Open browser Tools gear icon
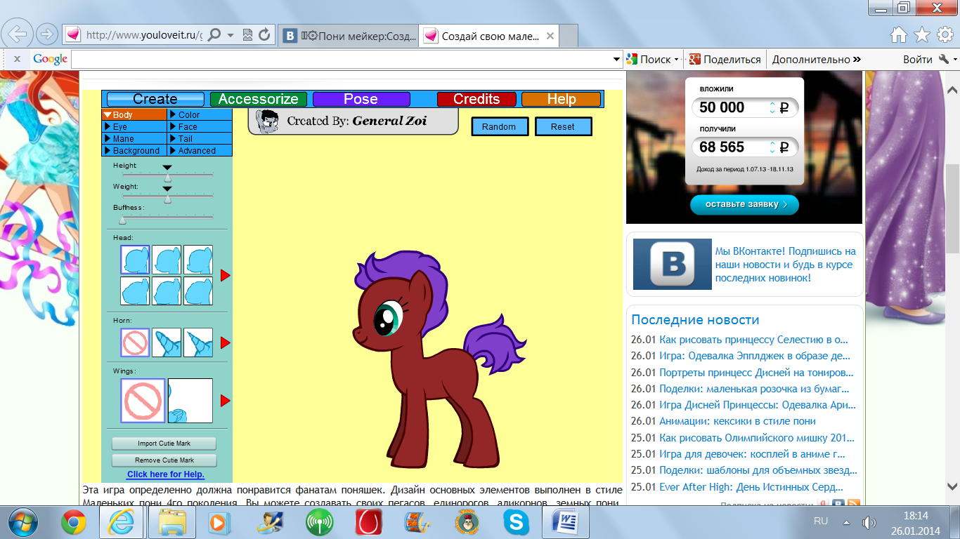Viewport: 960px width, 539px height. click(945, 34)
